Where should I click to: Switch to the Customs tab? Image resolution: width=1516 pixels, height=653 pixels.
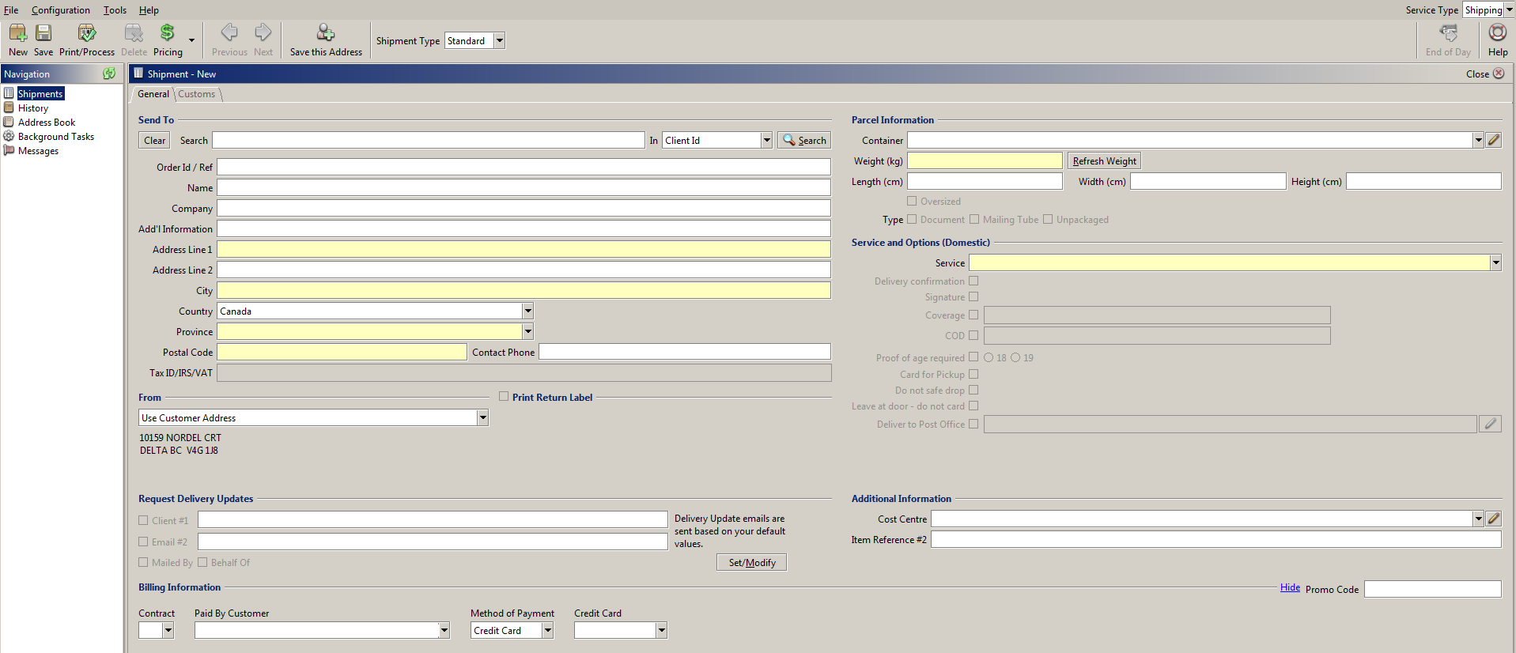(197, 94)
